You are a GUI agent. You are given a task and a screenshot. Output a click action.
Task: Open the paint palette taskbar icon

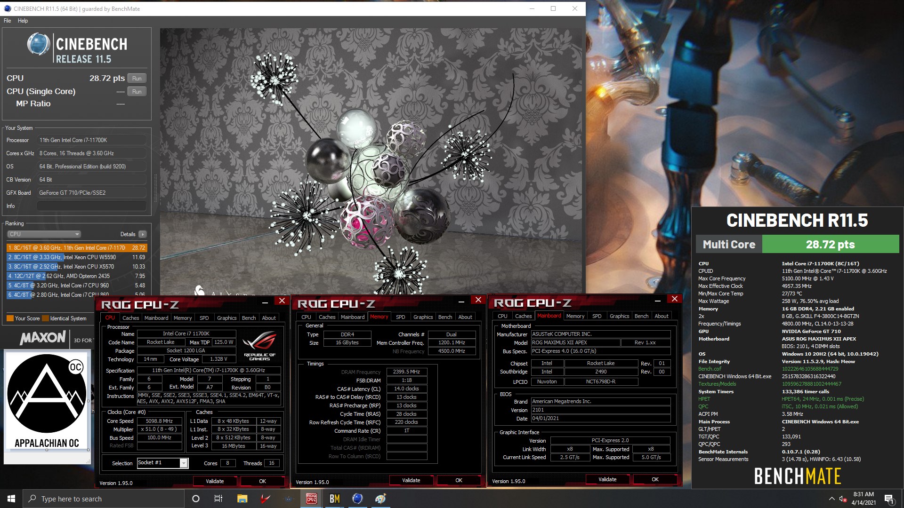381,499
